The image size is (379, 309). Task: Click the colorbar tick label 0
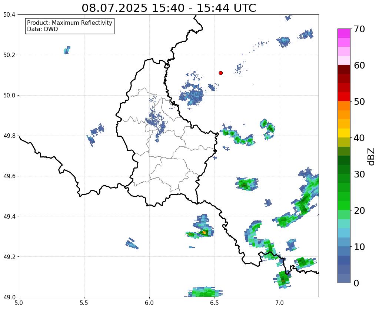tap(356, 283)
